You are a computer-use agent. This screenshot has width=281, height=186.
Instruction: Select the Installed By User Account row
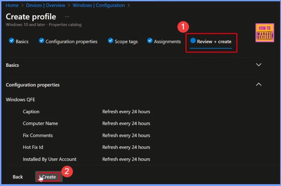86,159
